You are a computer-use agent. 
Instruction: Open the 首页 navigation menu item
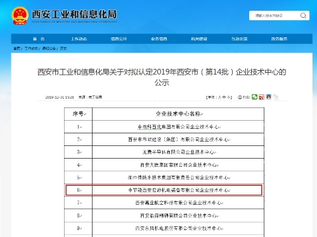[39, 39]
